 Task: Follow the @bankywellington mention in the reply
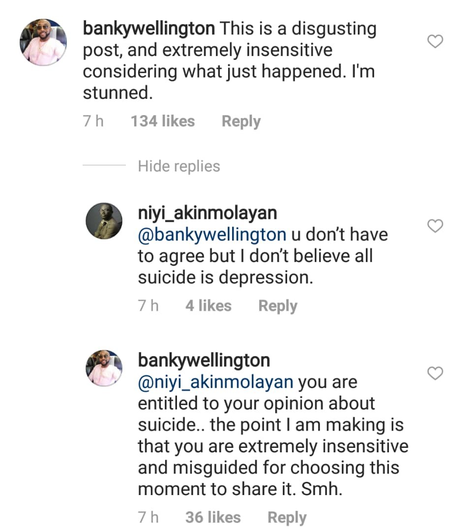click(212, 235)
